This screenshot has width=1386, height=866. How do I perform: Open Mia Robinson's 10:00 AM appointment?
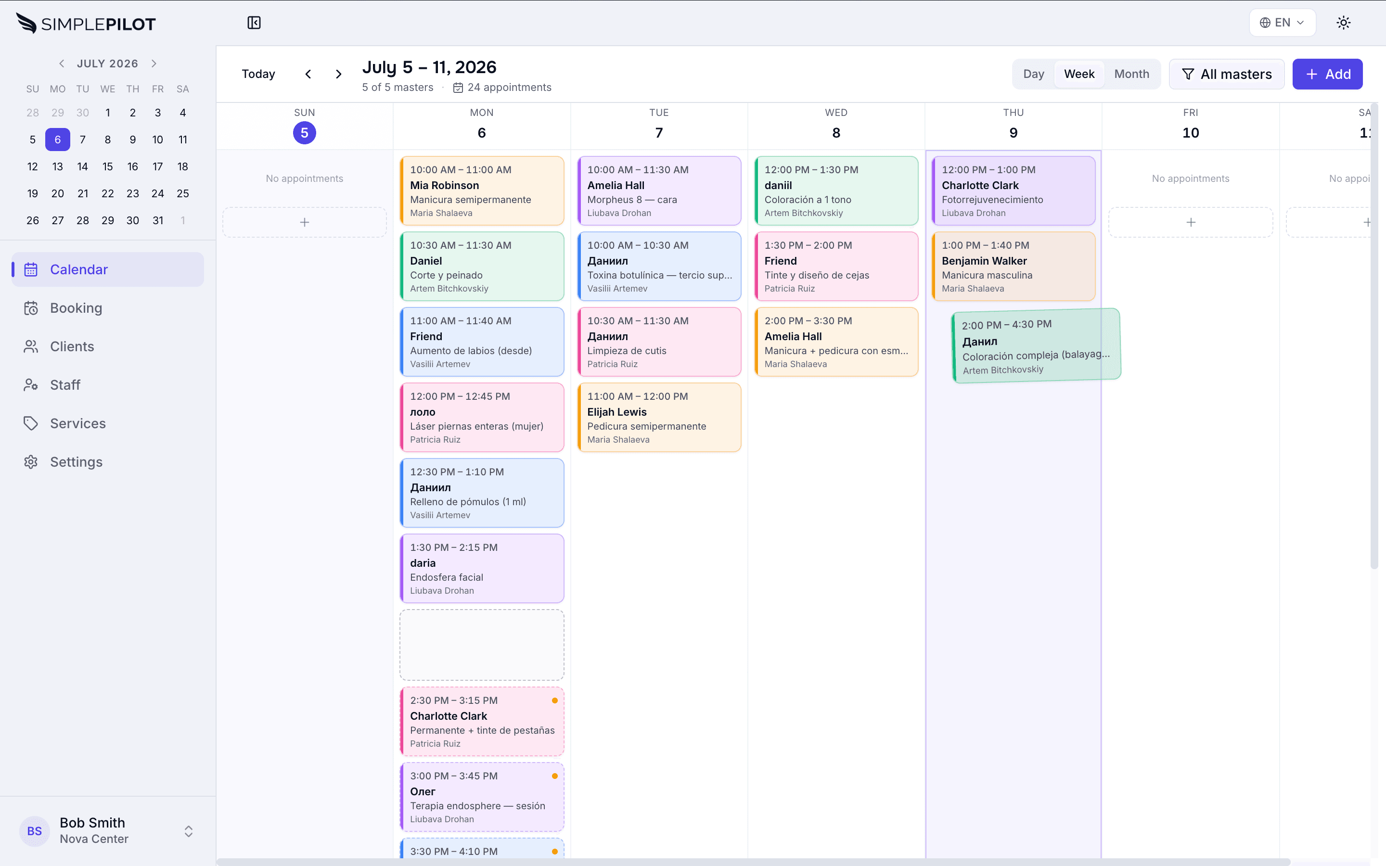pos(482,191)
